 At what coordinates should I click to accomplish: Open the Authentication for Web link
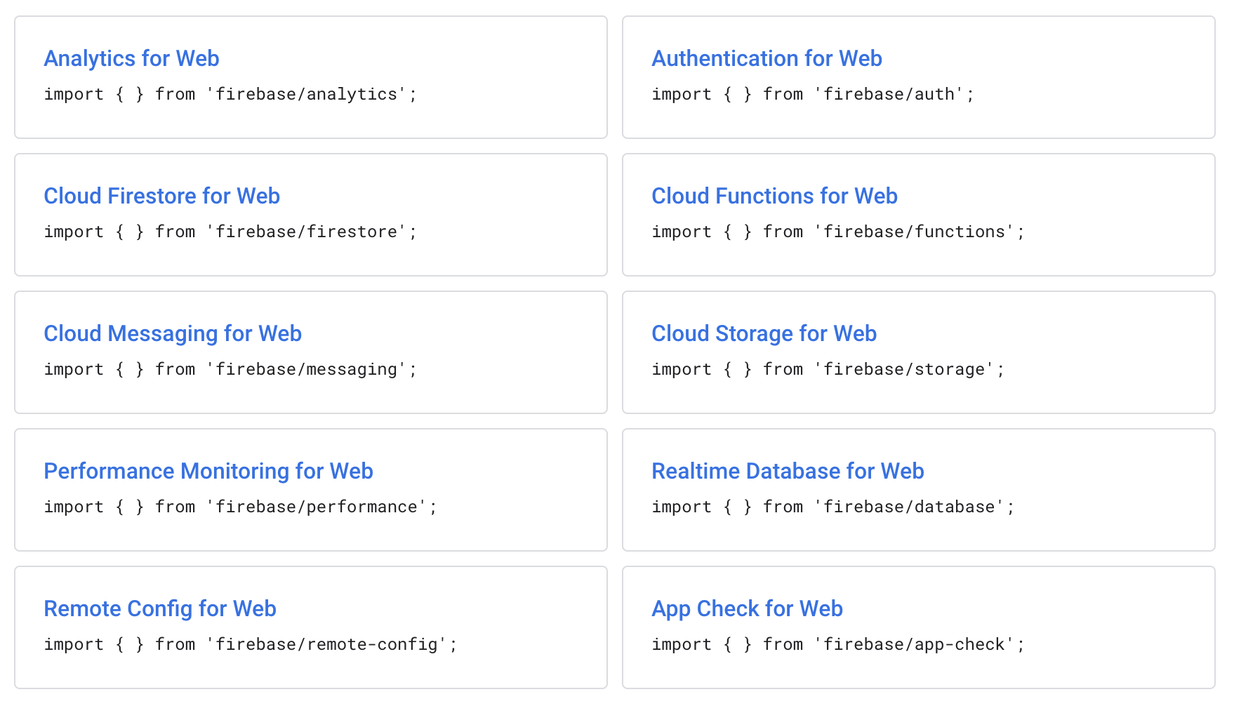(767, 58)
